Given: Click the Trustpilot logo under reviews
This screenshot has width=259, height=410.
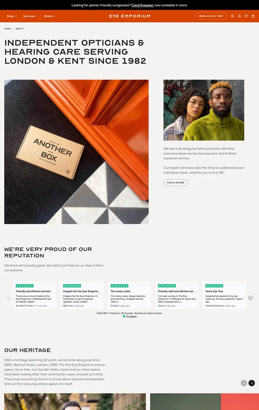Looking at the screenshot, I should [x=129, y=316].
